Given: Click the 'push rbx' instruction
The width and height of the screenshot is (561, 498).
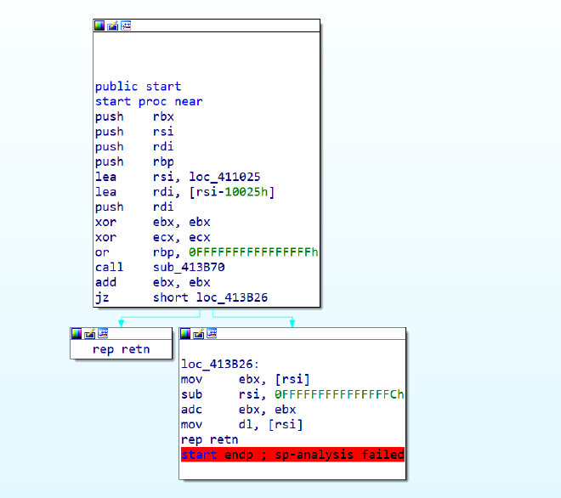Looking at the screenshot, I should (134, 116).
